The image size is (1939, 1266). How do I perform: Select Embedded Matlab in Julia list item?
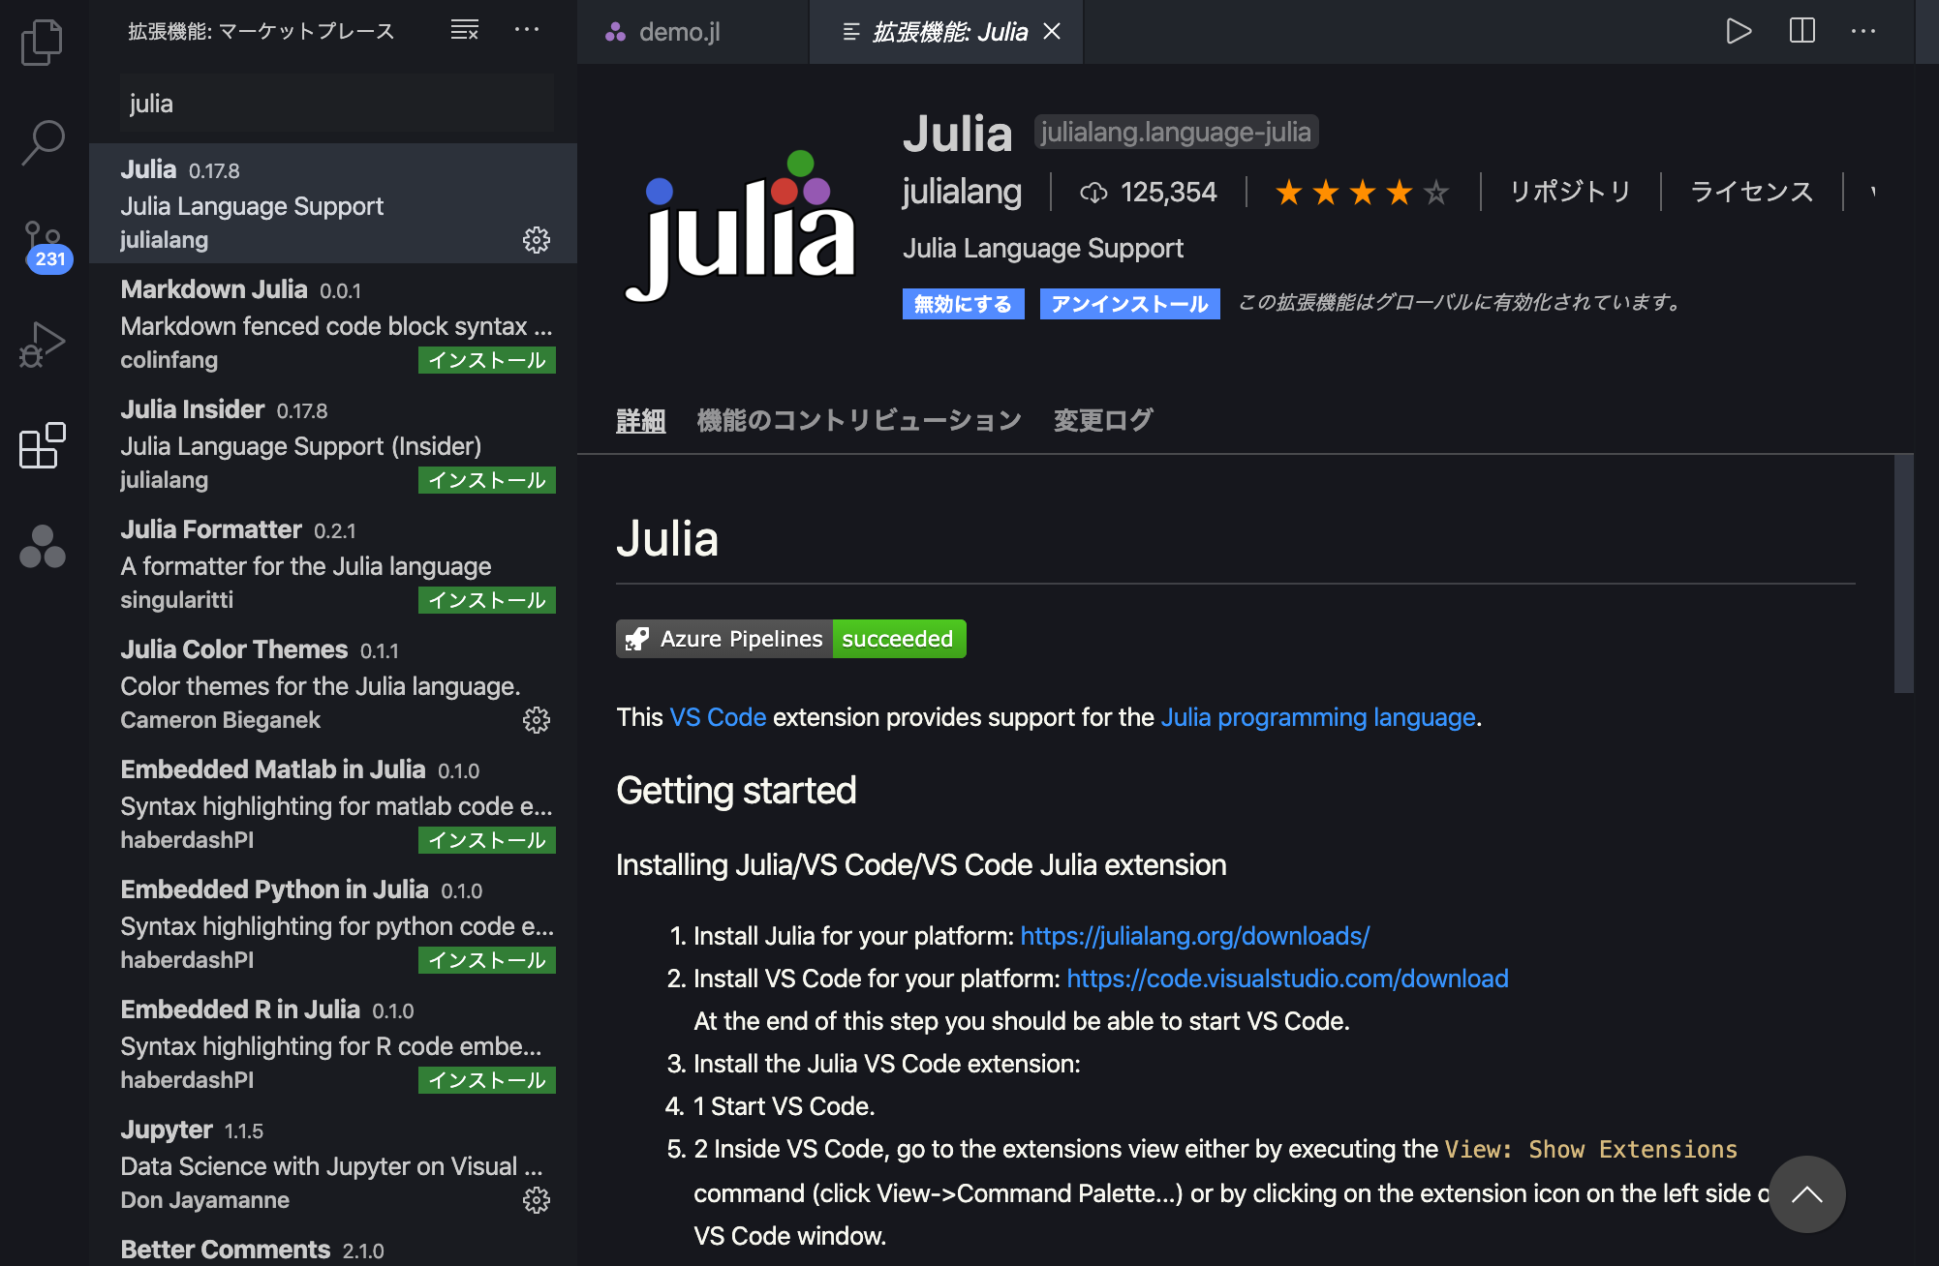(333, 803)
